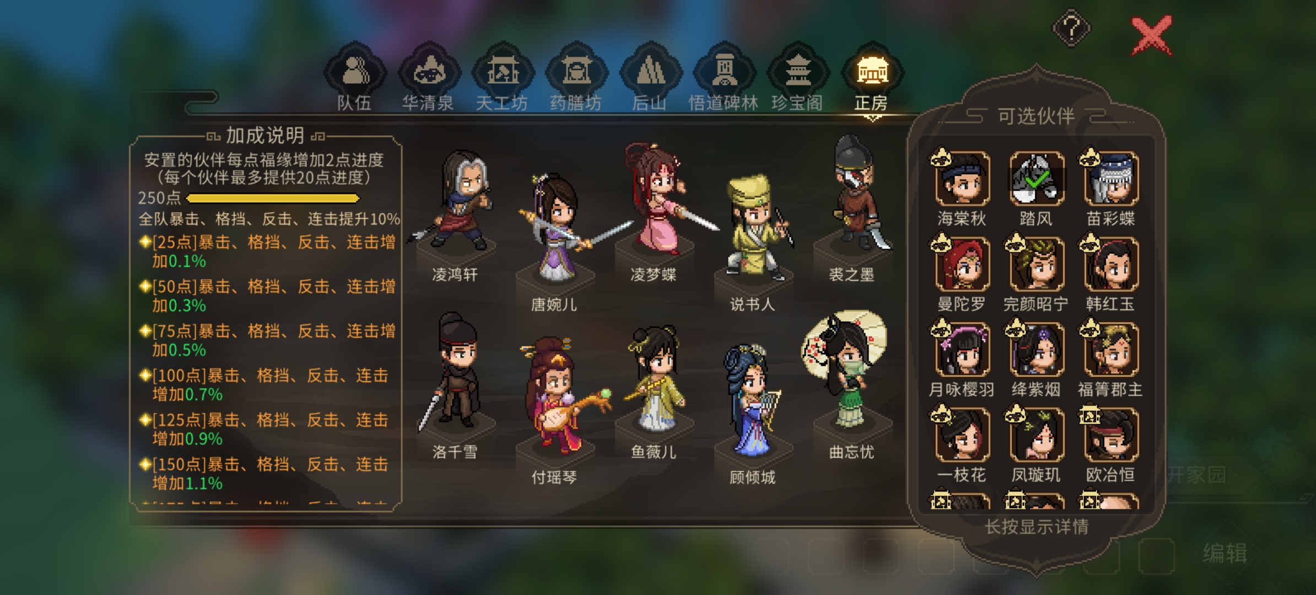Select the 苗彩蝶 companion portrait
The width and height of the screenshot is (1316, 595).
(x=1111, y=178)
